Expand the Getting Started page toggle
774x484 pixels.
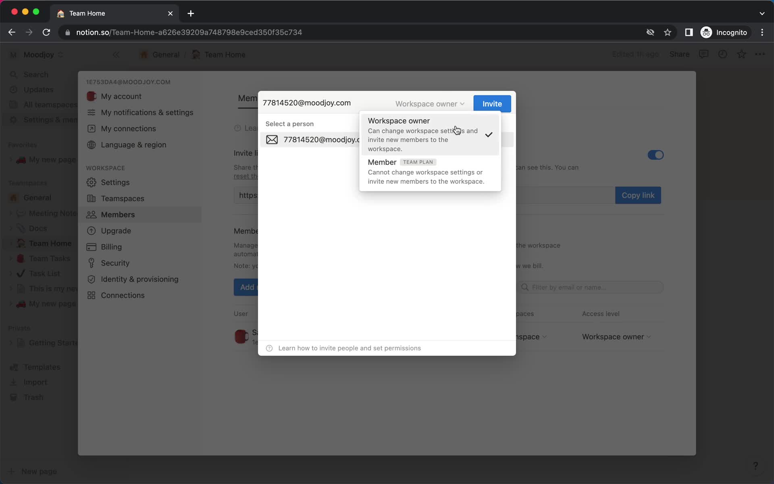coord(11,343)
